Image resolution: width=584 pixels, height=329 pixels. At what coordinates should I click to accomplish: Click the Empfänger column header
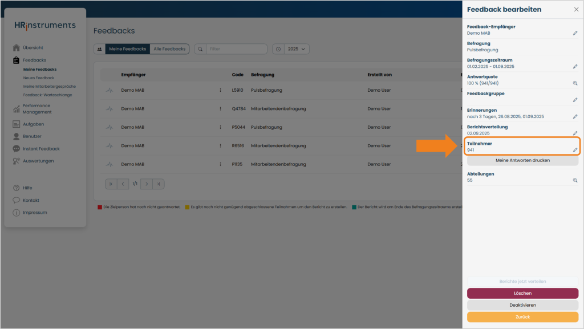(x=133, y=75)
